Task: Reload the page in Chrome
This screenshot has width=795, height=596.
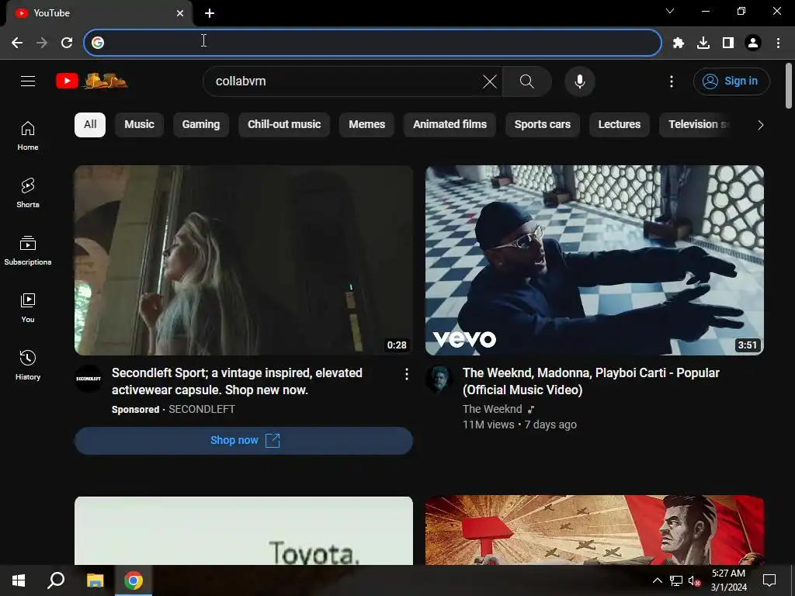Action: pyautogui.click(x=67, y=43)
